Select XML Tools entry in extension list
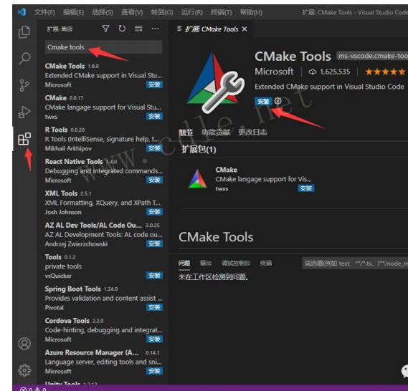This screenshot has width=408, height=391. [x=103, y=203]
